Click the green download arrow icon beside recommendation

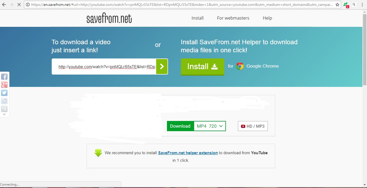98,153
